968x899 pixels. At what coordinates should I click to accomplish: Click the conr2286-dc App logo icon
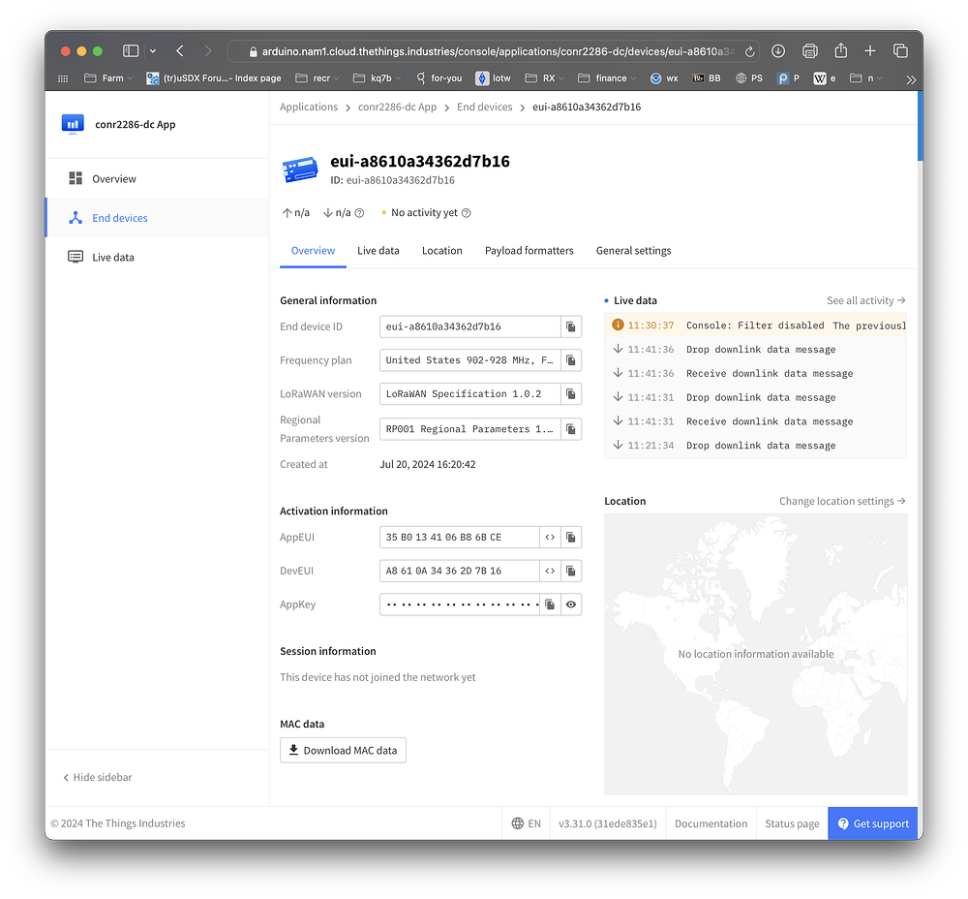(x=73, y=124)
